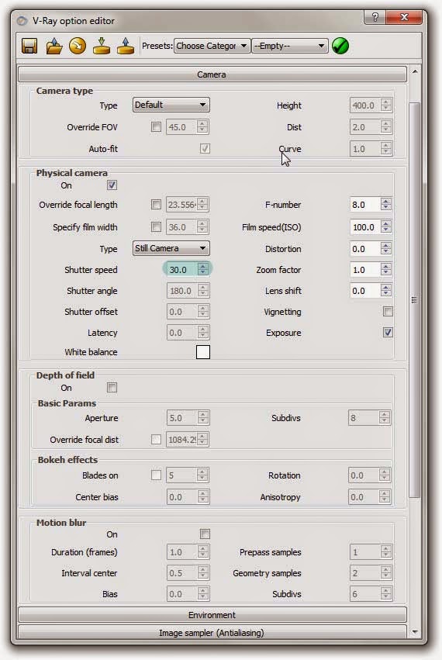
Task: Click the Lens shift input field
Action: coord(364,291)
